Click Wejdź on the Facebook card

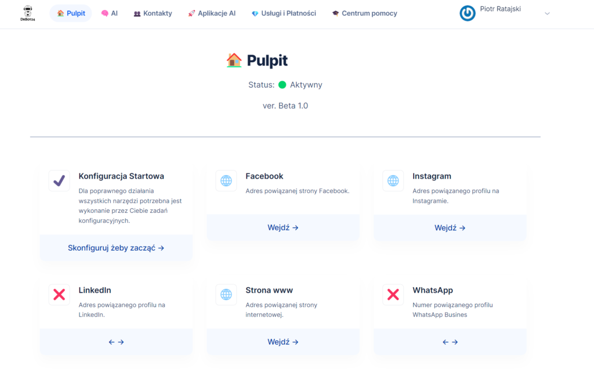[283, 228]
